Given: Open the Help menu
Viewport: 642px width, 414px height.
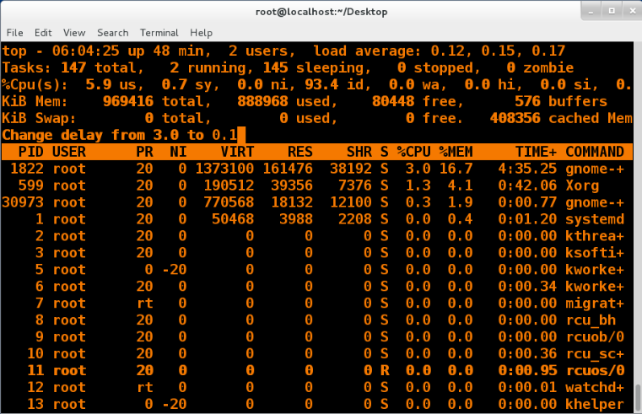Looking at the screenshot, I should [x=201, y=33].
